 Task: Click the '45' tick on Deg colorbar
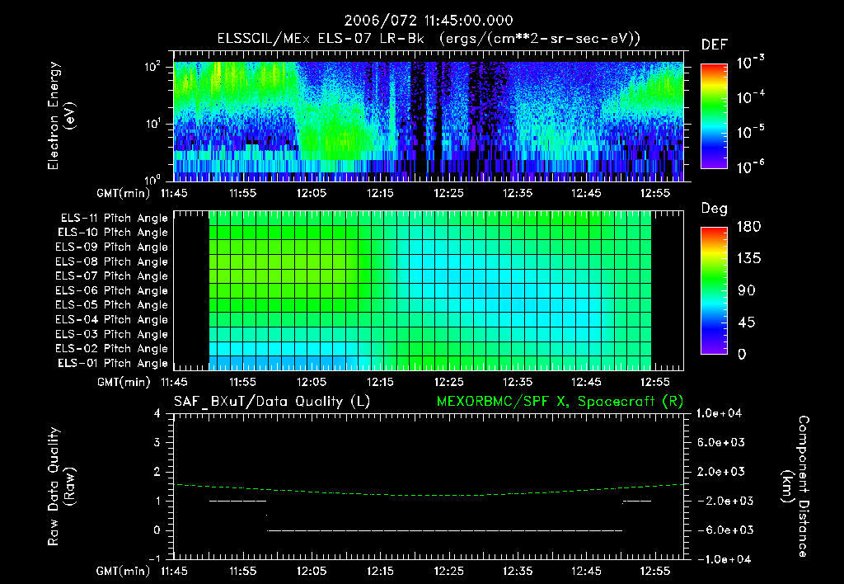pos(746,323)
